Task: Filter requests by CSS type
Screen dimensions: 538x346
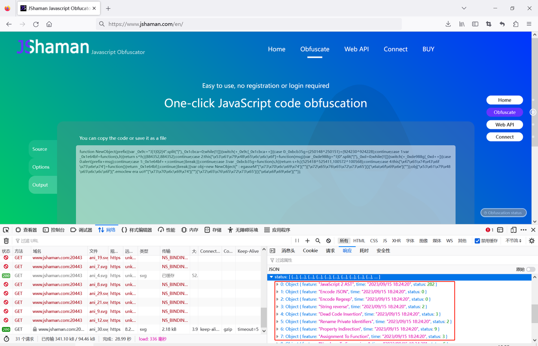Action: pyautogui.click(x=374, y=241)
